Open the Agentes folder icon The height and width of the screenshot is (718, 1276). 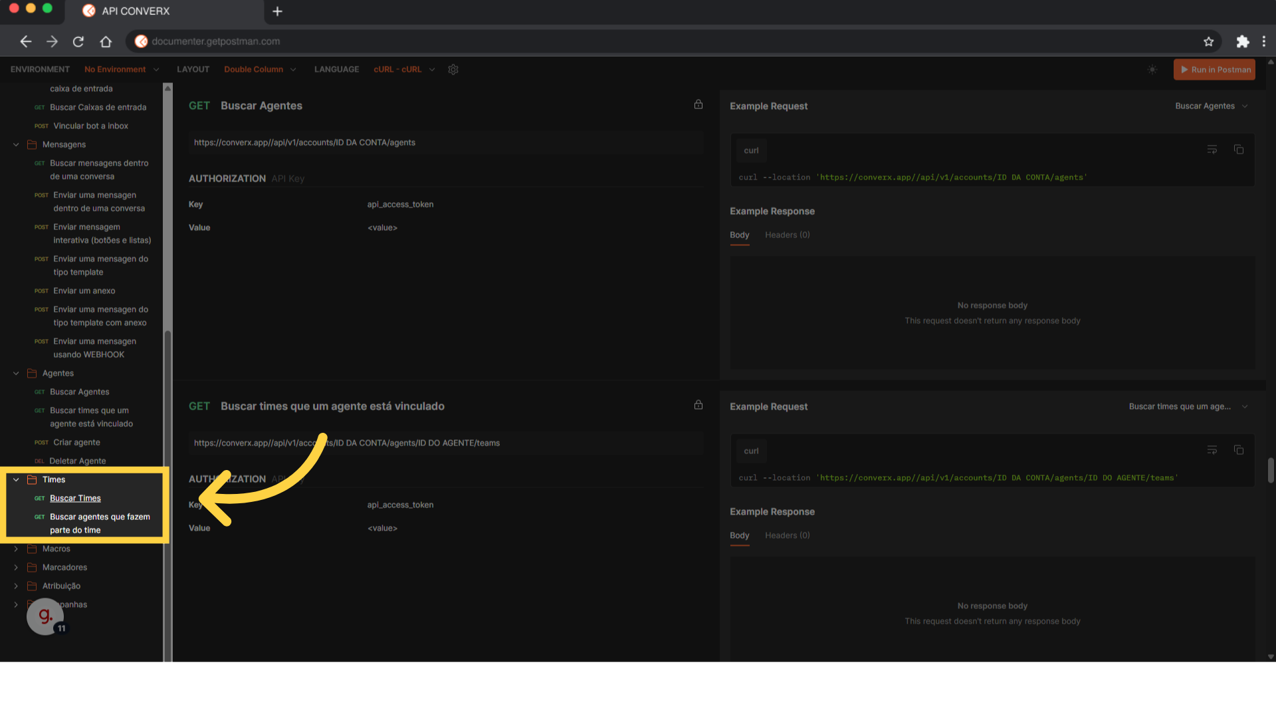[x=31, y=373]
